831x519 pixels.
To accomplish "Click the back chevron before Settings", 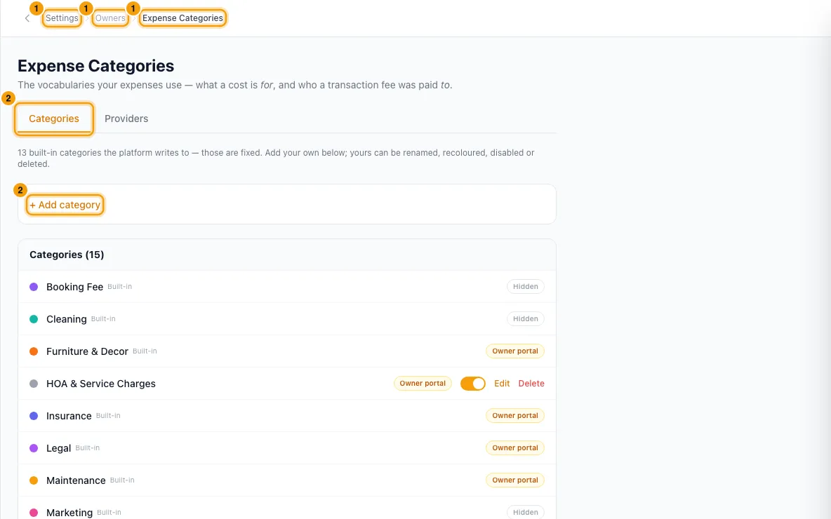I will pos(27,18).
